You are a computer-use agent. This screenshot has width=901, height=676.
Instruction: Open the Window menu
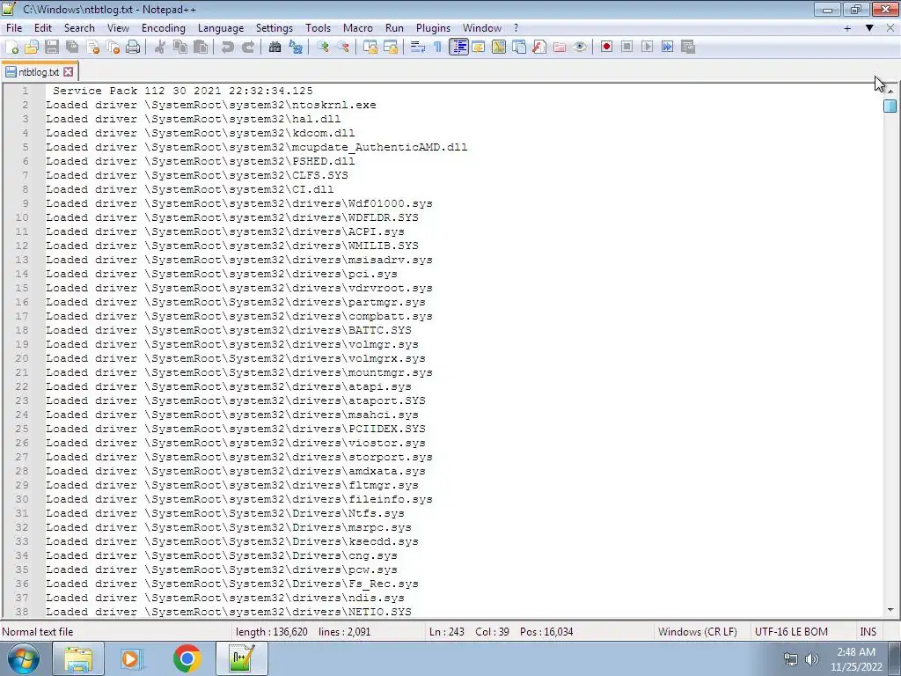pos(482,28)
